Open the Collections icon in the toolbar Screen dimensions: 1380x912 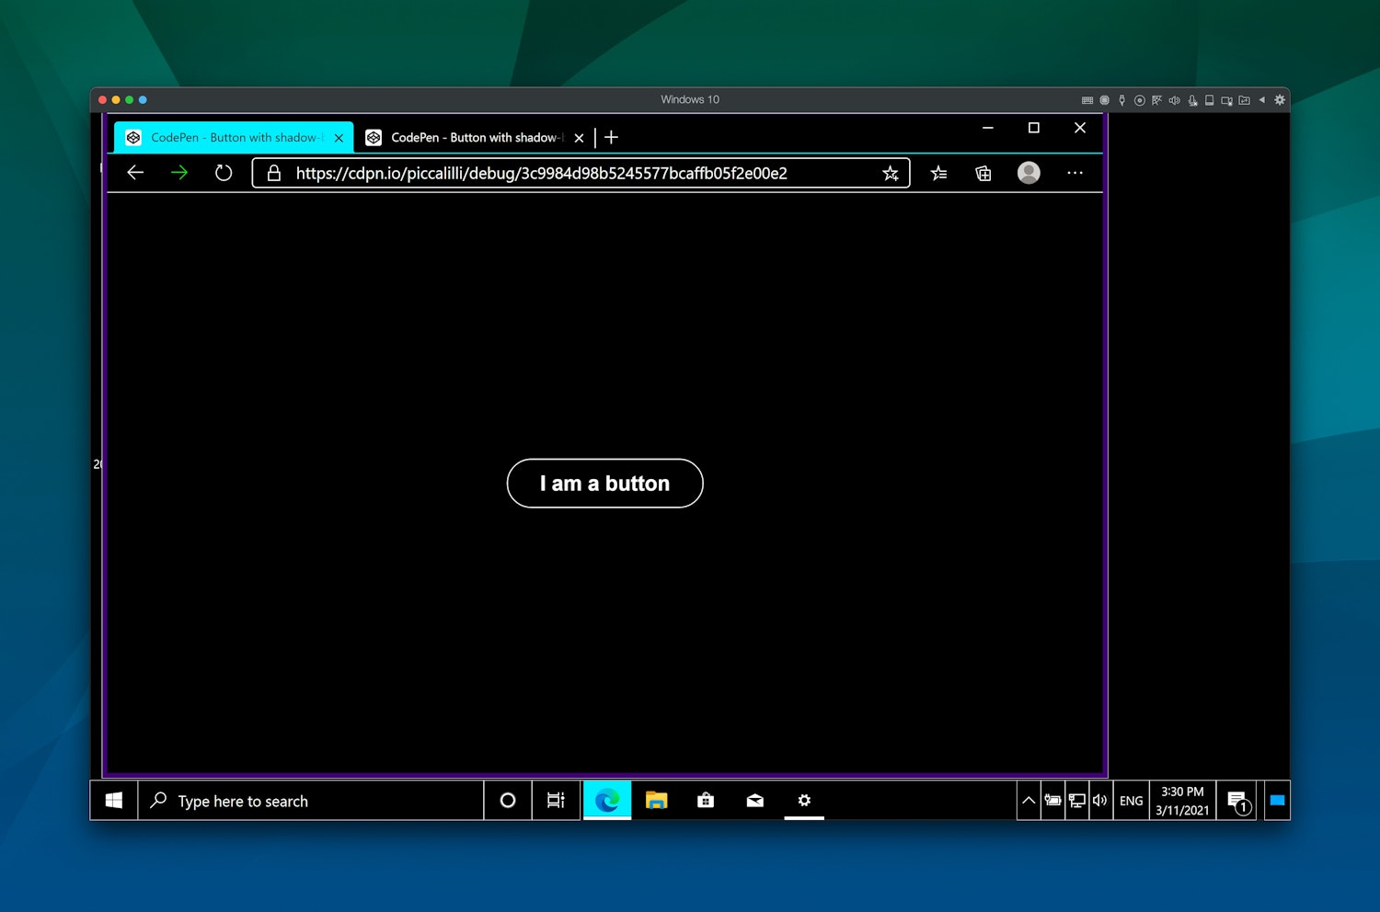[x=983, y=173]
